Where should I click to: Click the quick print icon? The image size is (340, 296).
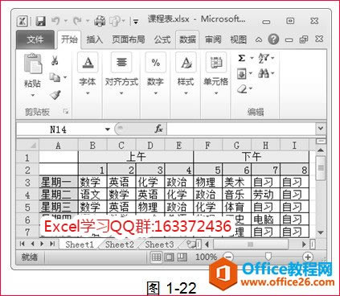tap(100, 21)
